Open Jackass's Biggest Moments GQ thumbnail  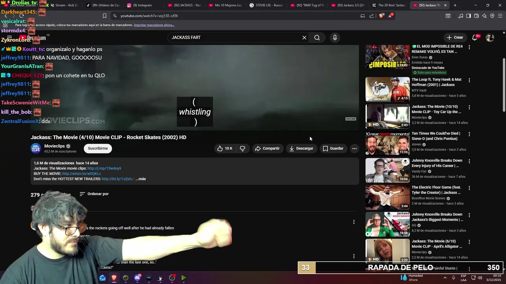(x=387, y=224)
